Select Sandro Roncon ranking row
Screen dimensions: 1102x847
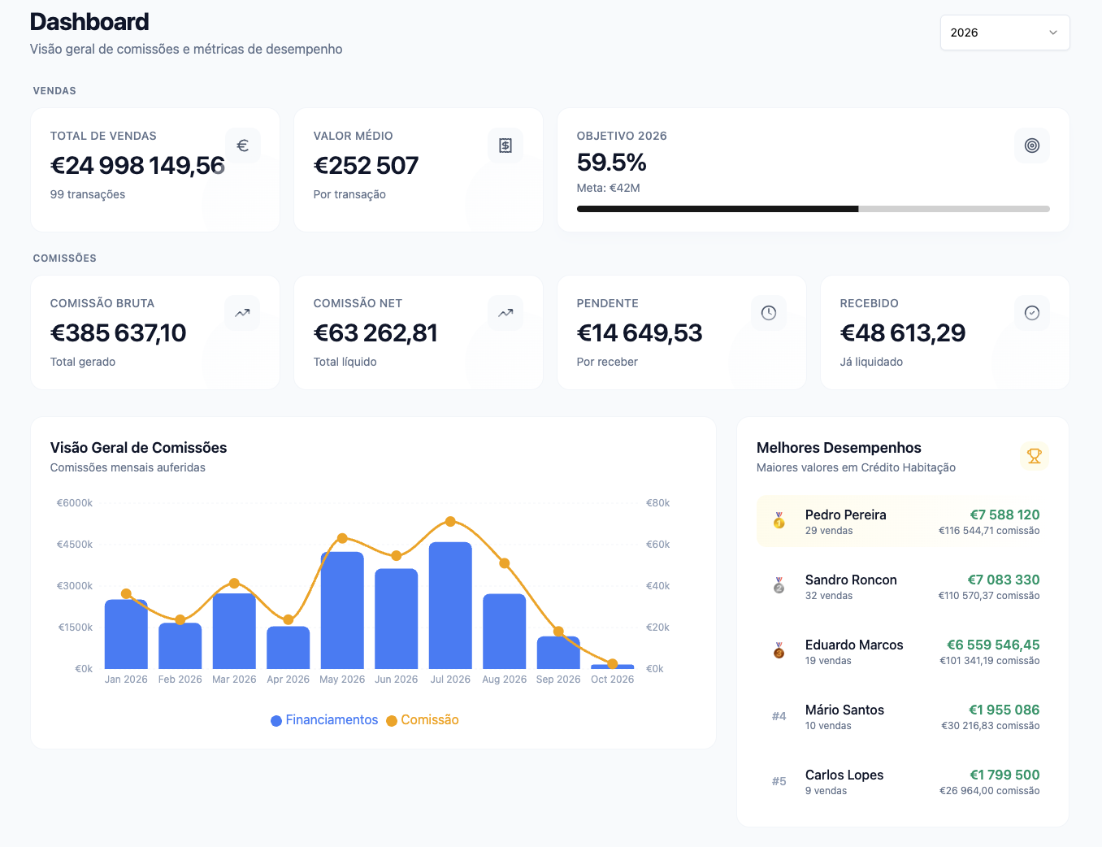[903, 586]
